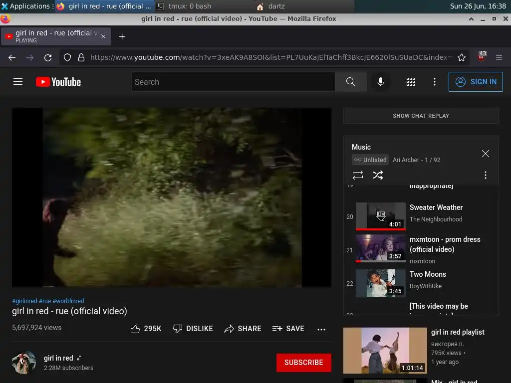Play mxmtoon prom dress thumbnail
Screen dimensions: 511x383
coord(380,248)
